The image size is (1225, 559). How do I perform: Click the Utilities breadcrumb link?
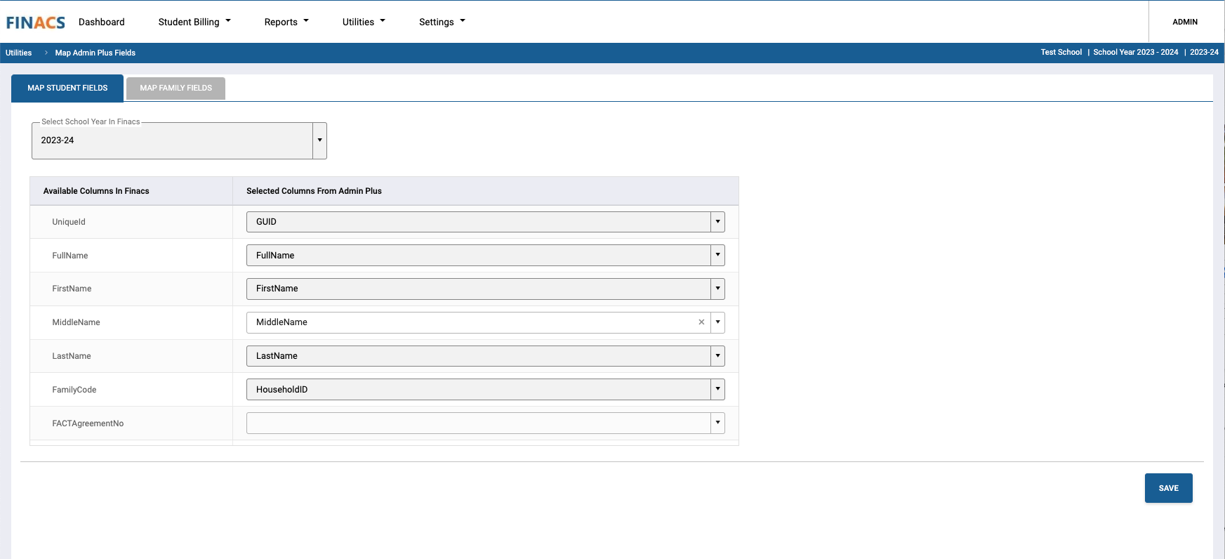coord(19,53)
